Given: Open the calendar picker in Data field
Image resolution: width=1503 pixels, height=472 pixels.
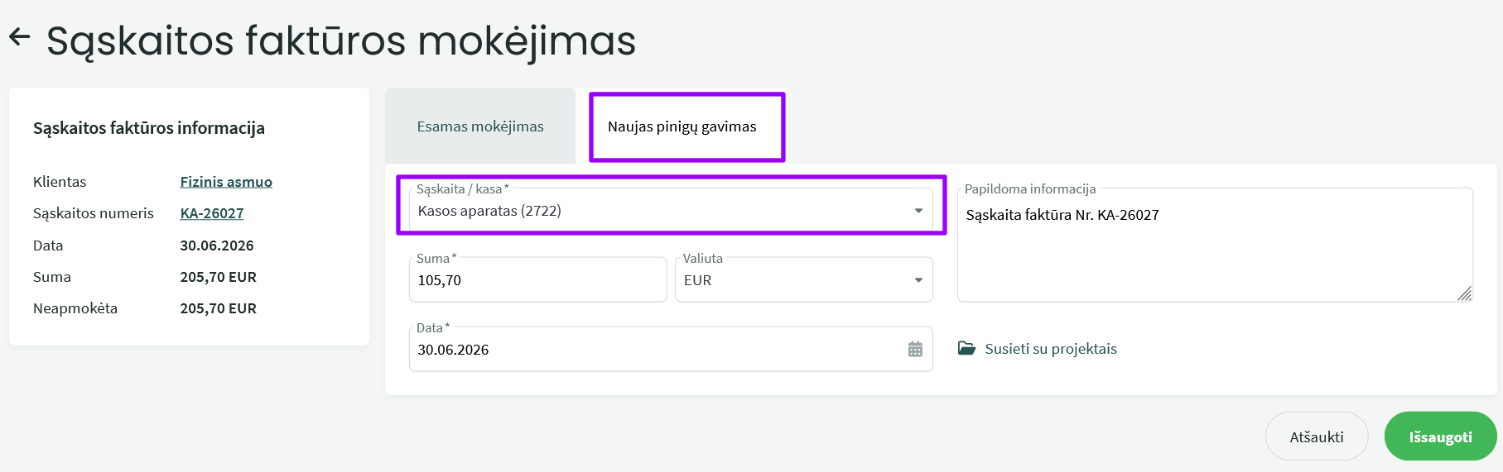Looking at the screenshot, I should 915,349.
